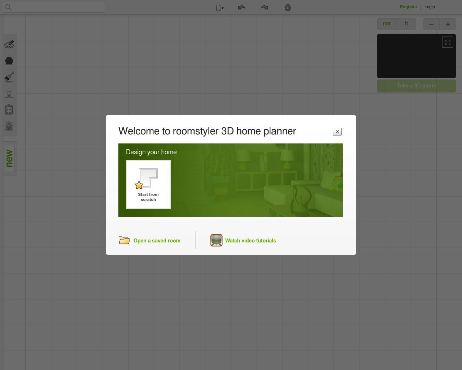Click the Register link
Viewport: 462px width, 370px height.
coord(408,7)
